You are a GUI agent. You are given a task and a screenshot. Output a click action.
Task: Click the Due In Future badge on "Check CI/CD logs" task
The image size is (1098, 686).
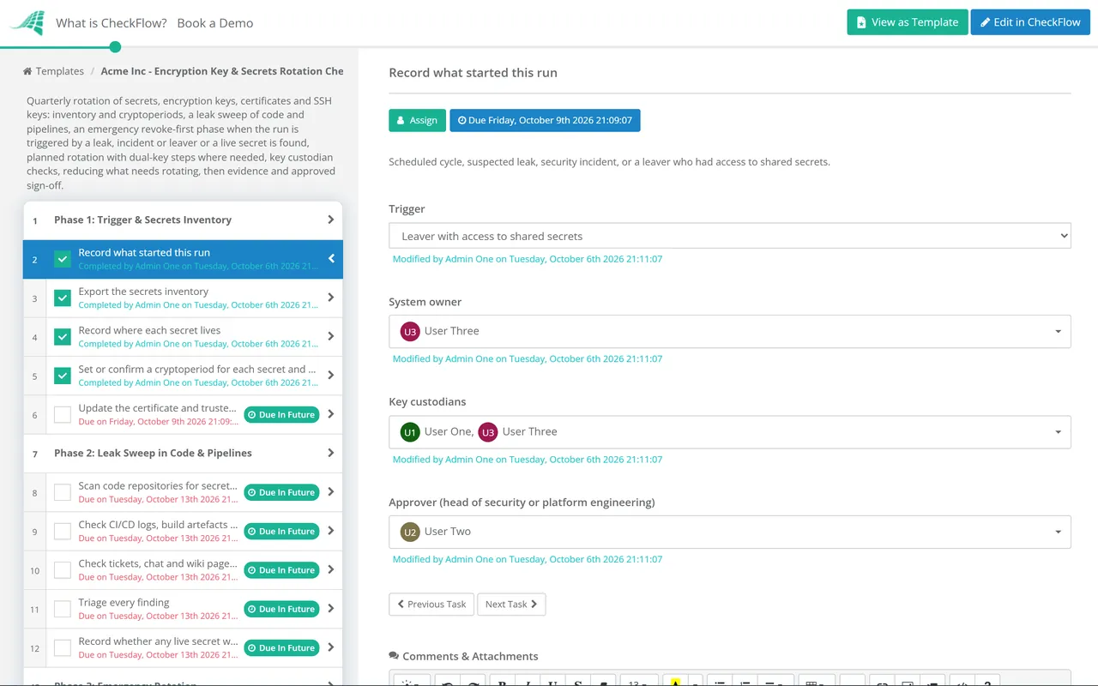coord(281,532)
